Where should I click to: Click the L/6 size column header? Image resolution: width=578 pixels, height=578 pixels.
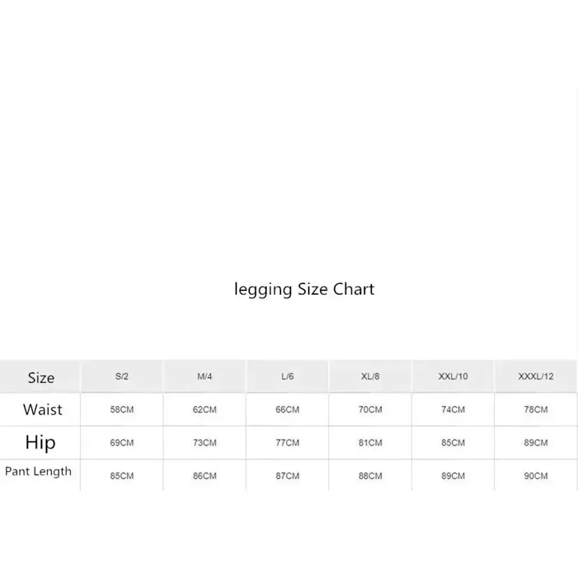tap(288, 377)
